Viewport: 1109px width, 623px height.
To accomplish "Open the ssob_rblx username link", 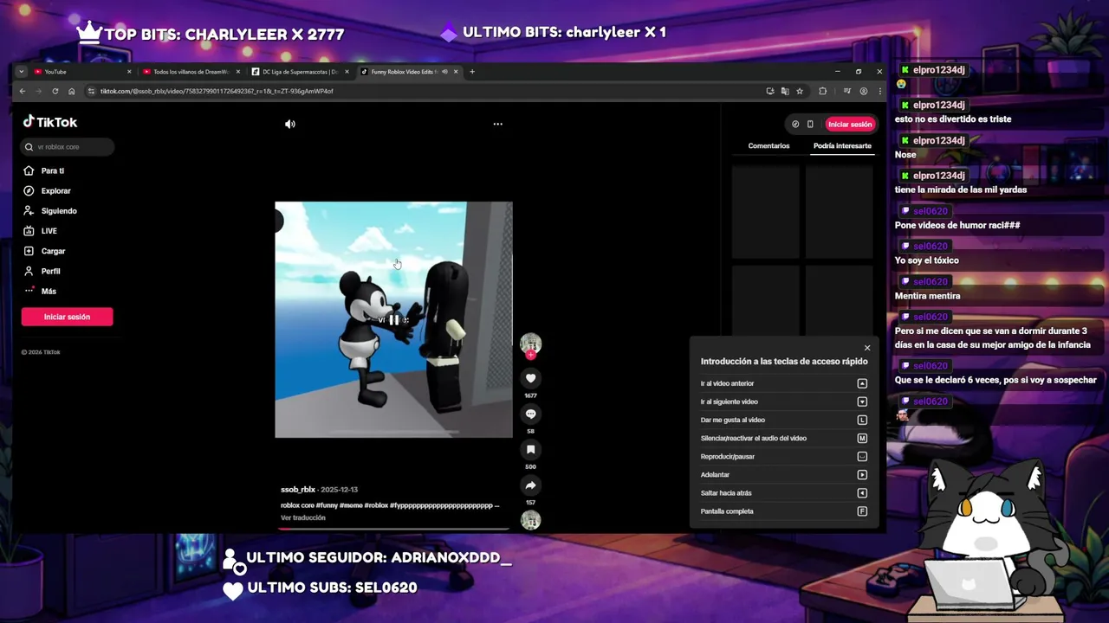I will (298, 489).
